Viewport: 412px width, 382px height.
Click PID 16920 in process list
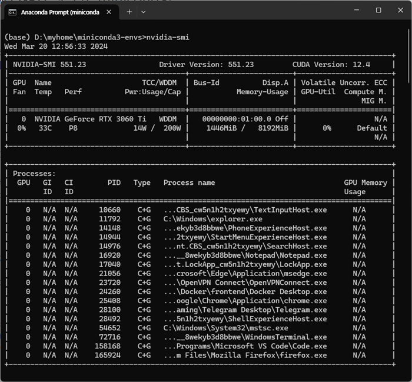click(x=109, y=255)
